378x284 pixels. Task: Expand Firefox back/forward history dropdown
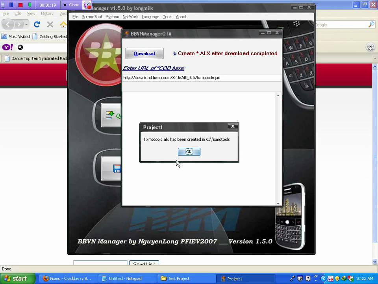click(26, 24)
